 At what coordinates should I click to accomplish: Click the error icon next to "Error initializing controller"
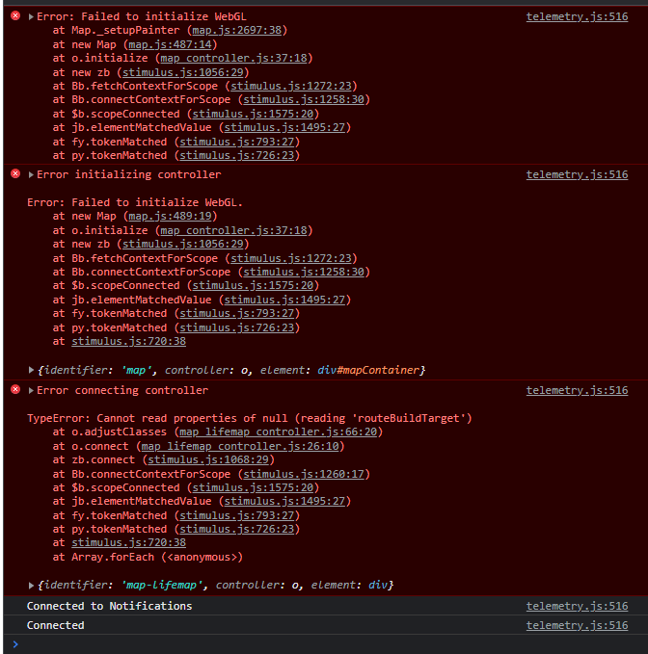[14, 174]
